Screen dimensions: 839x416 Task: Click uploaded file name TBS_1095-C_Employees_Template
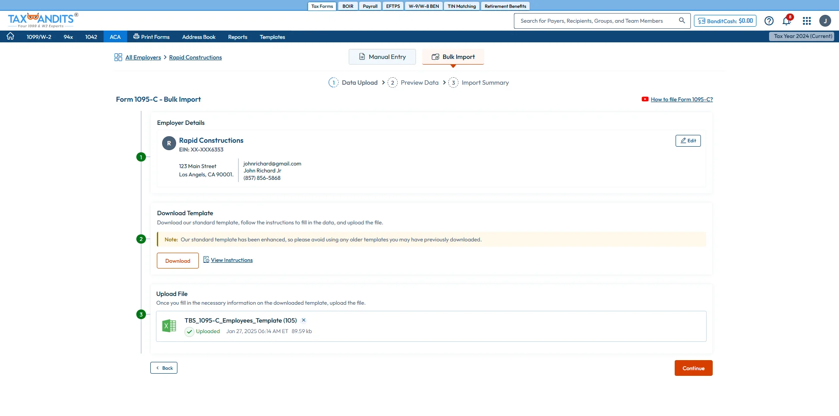[x=241, y=320]
